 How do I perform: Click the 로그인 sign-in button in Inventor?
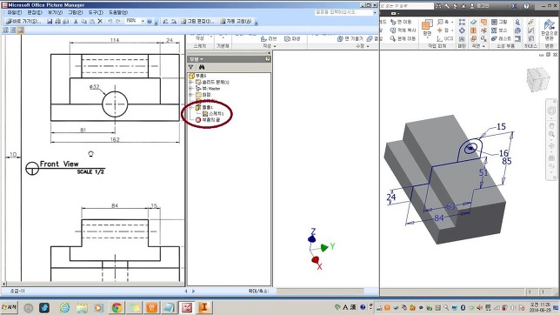480,6
